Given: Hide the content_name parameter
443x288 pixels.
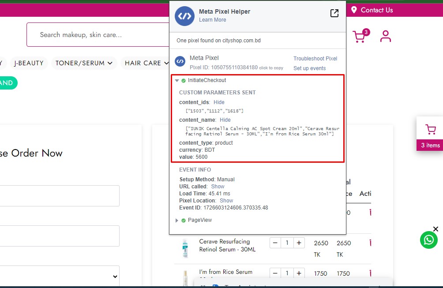Looking at the screenshot, I should click(x=225, y=120).
